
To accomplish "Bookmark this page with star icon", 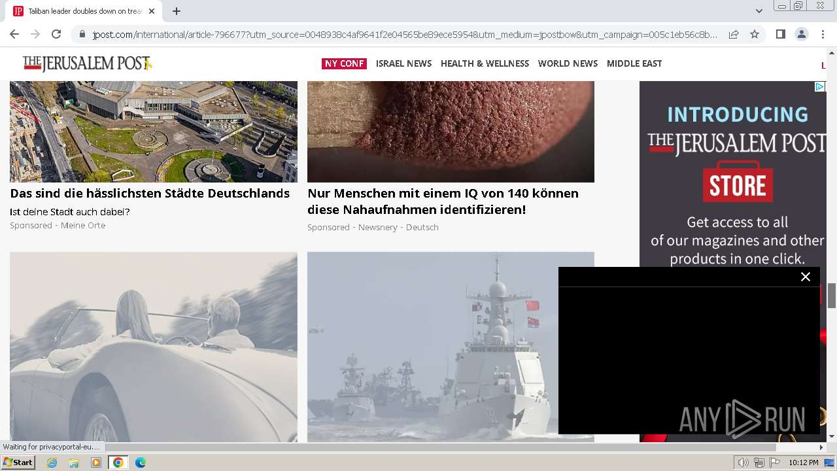I will (755, 34).
